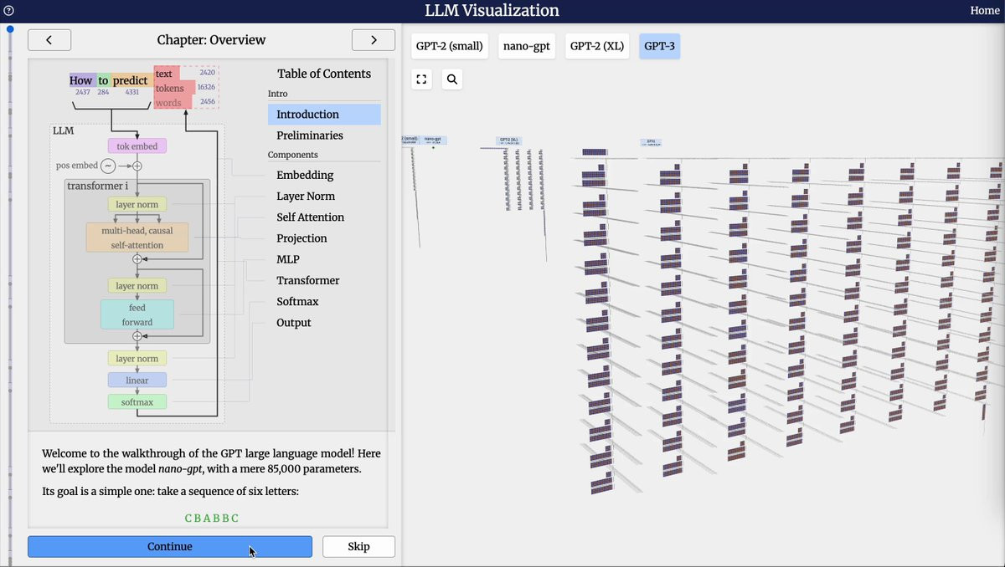The image size is (1005, 567).
Task: Click the softmax block in diagram
Action: pyautogui.click(x=137, y=402)
